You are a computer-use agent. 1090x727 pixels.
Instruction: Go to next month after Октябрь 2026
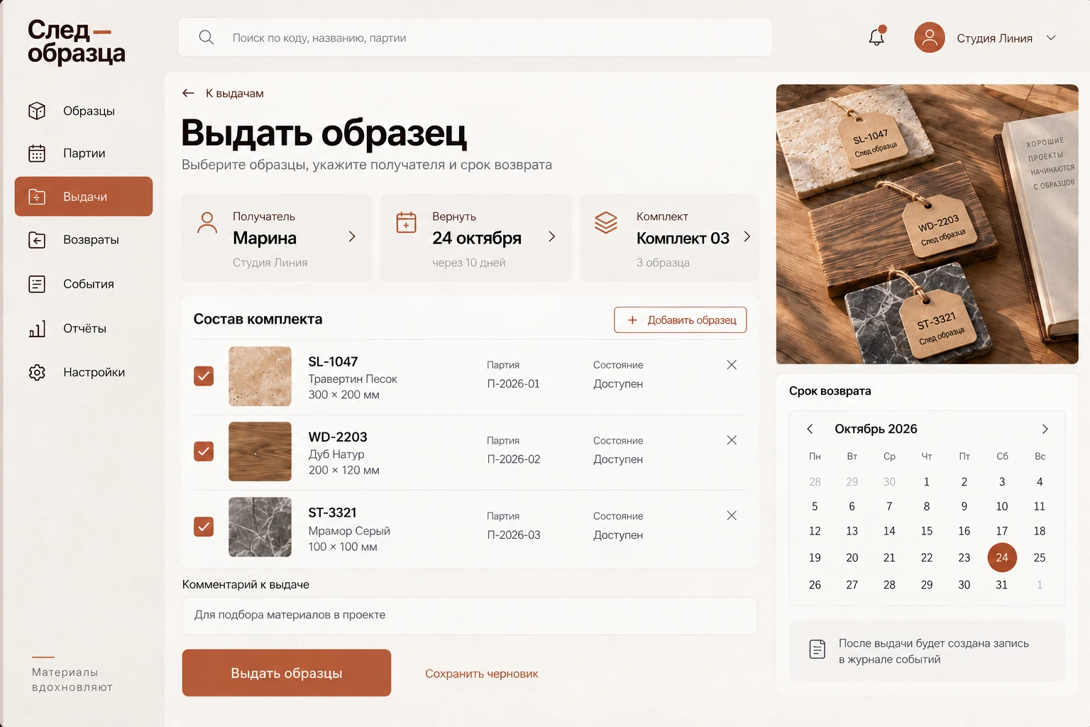pos(1045,429)
